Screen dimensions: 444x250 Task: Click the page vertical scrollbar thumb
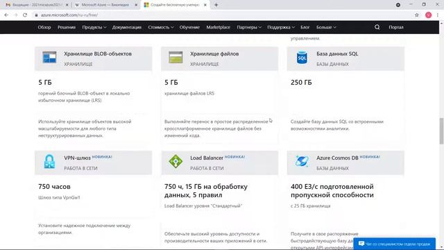click(x=441, y=131)
